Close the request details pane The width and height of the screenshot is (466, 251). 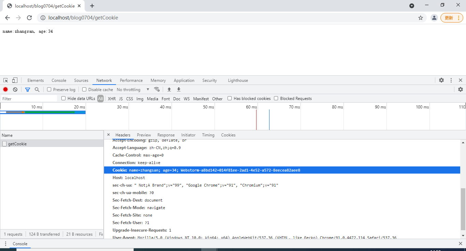(x=108, y=135)
